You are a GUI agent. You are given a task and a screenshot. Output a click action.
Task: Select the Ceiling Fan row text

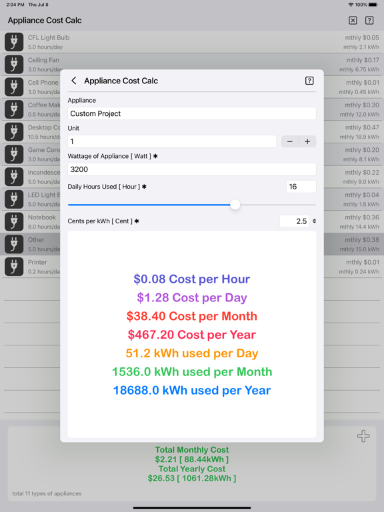click(43, 60)
